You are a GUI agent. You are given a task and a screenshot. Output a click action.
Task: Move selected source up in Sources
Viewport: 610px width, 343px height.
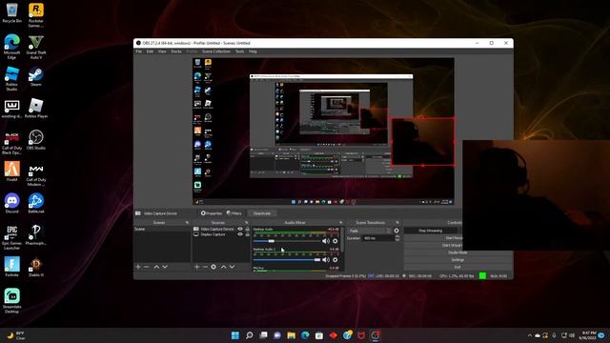224,267
